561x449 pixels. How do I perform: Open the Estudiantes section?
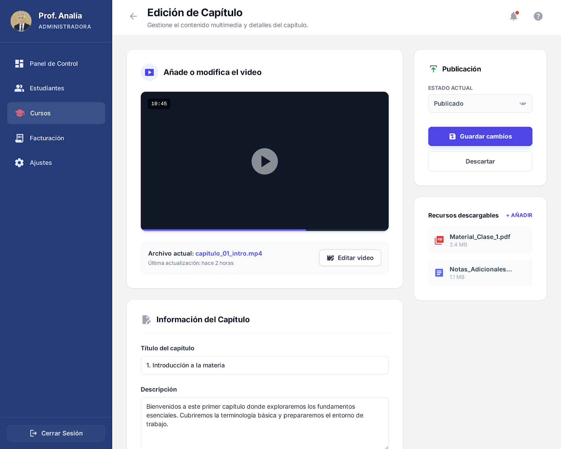point(56,88)
